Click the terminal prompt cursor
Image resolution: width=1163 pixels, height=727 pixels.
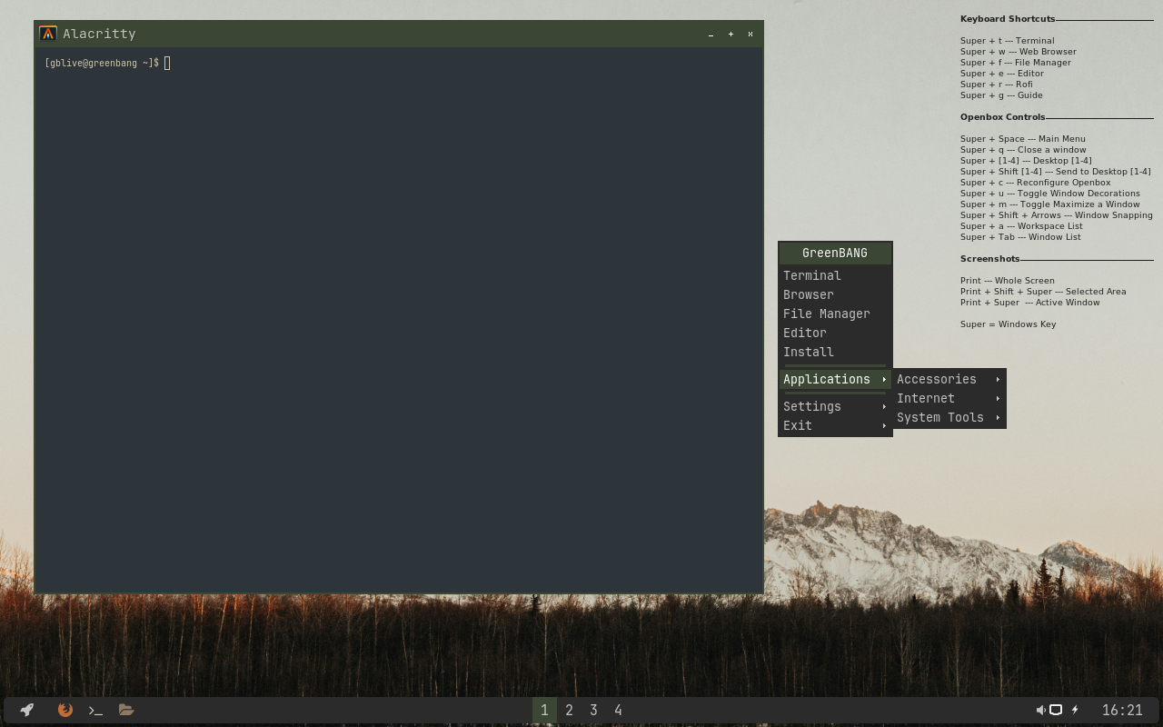[x=167, y=63]
